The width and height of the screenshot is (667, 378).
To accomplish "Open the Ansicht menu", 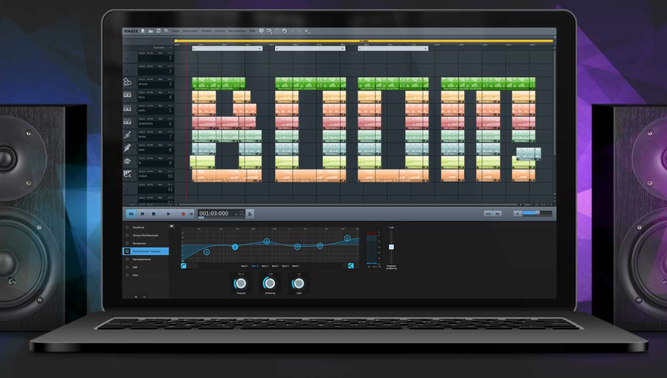I will [220, 31].
